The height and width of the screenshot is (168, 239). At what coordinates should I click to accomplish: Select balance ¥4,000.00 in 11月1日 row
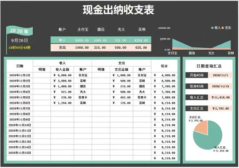[165, 75]
